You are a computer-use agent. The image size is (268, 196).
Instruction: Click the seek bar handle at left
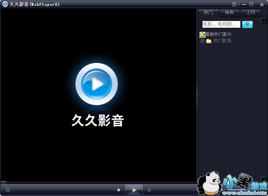(x=4, y=182)
